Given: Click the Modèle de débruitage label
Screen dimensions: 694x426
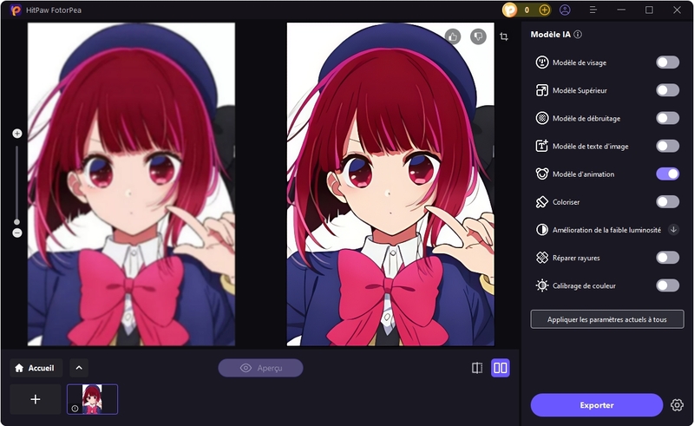Looking at the screenshot, I should pyautogui.click(x=586, y=119).
